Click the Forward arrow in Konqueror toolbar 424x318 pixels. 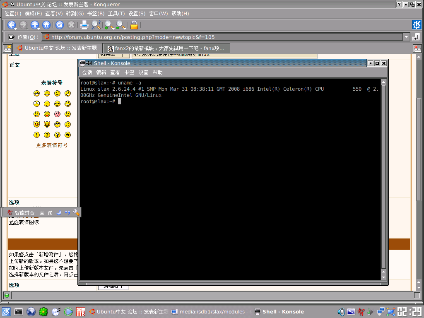[x=23, y=25]
